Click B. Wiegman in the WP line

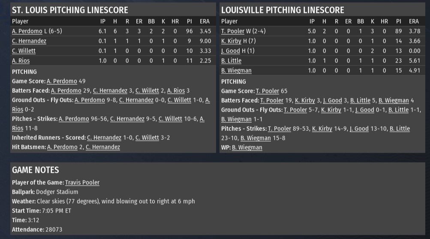point(247,148)
